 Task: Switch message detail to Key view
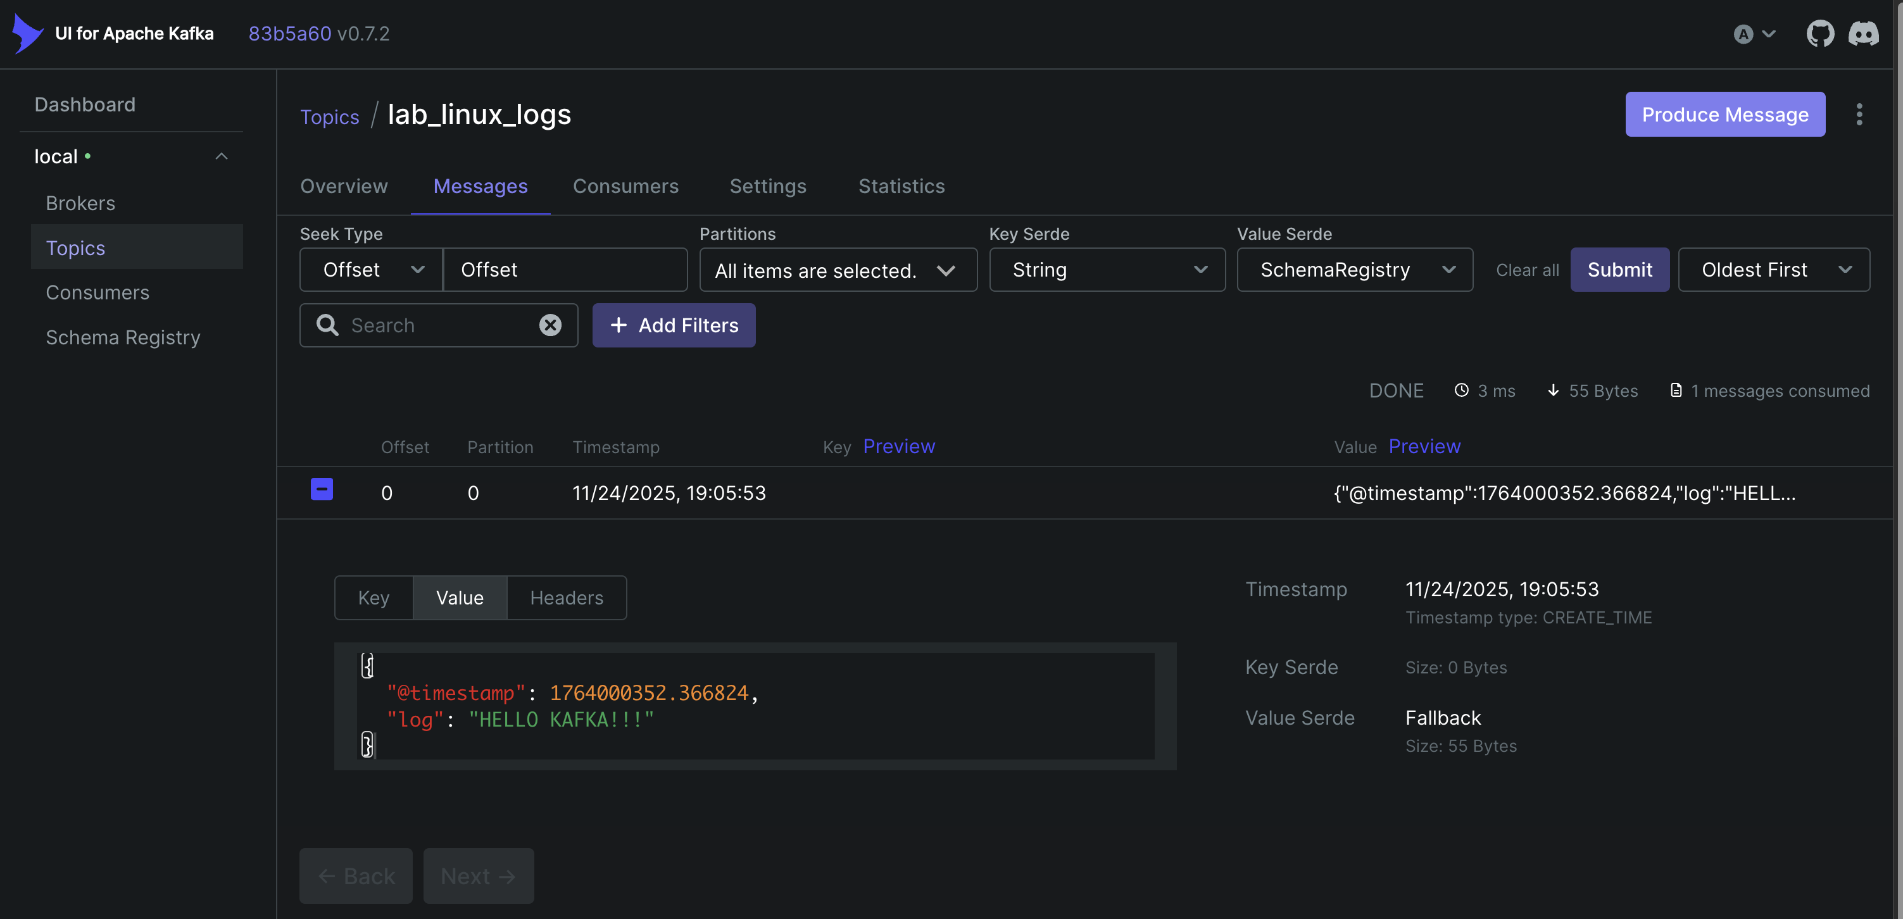(373, 597)
